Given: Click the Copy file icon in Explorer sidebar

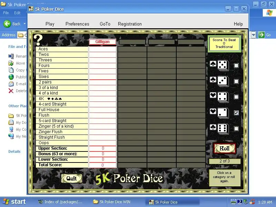Looking at the screenshot, I should coord(11,70).
